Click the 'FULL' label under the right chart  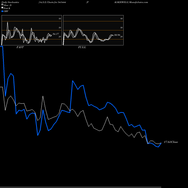82,47
